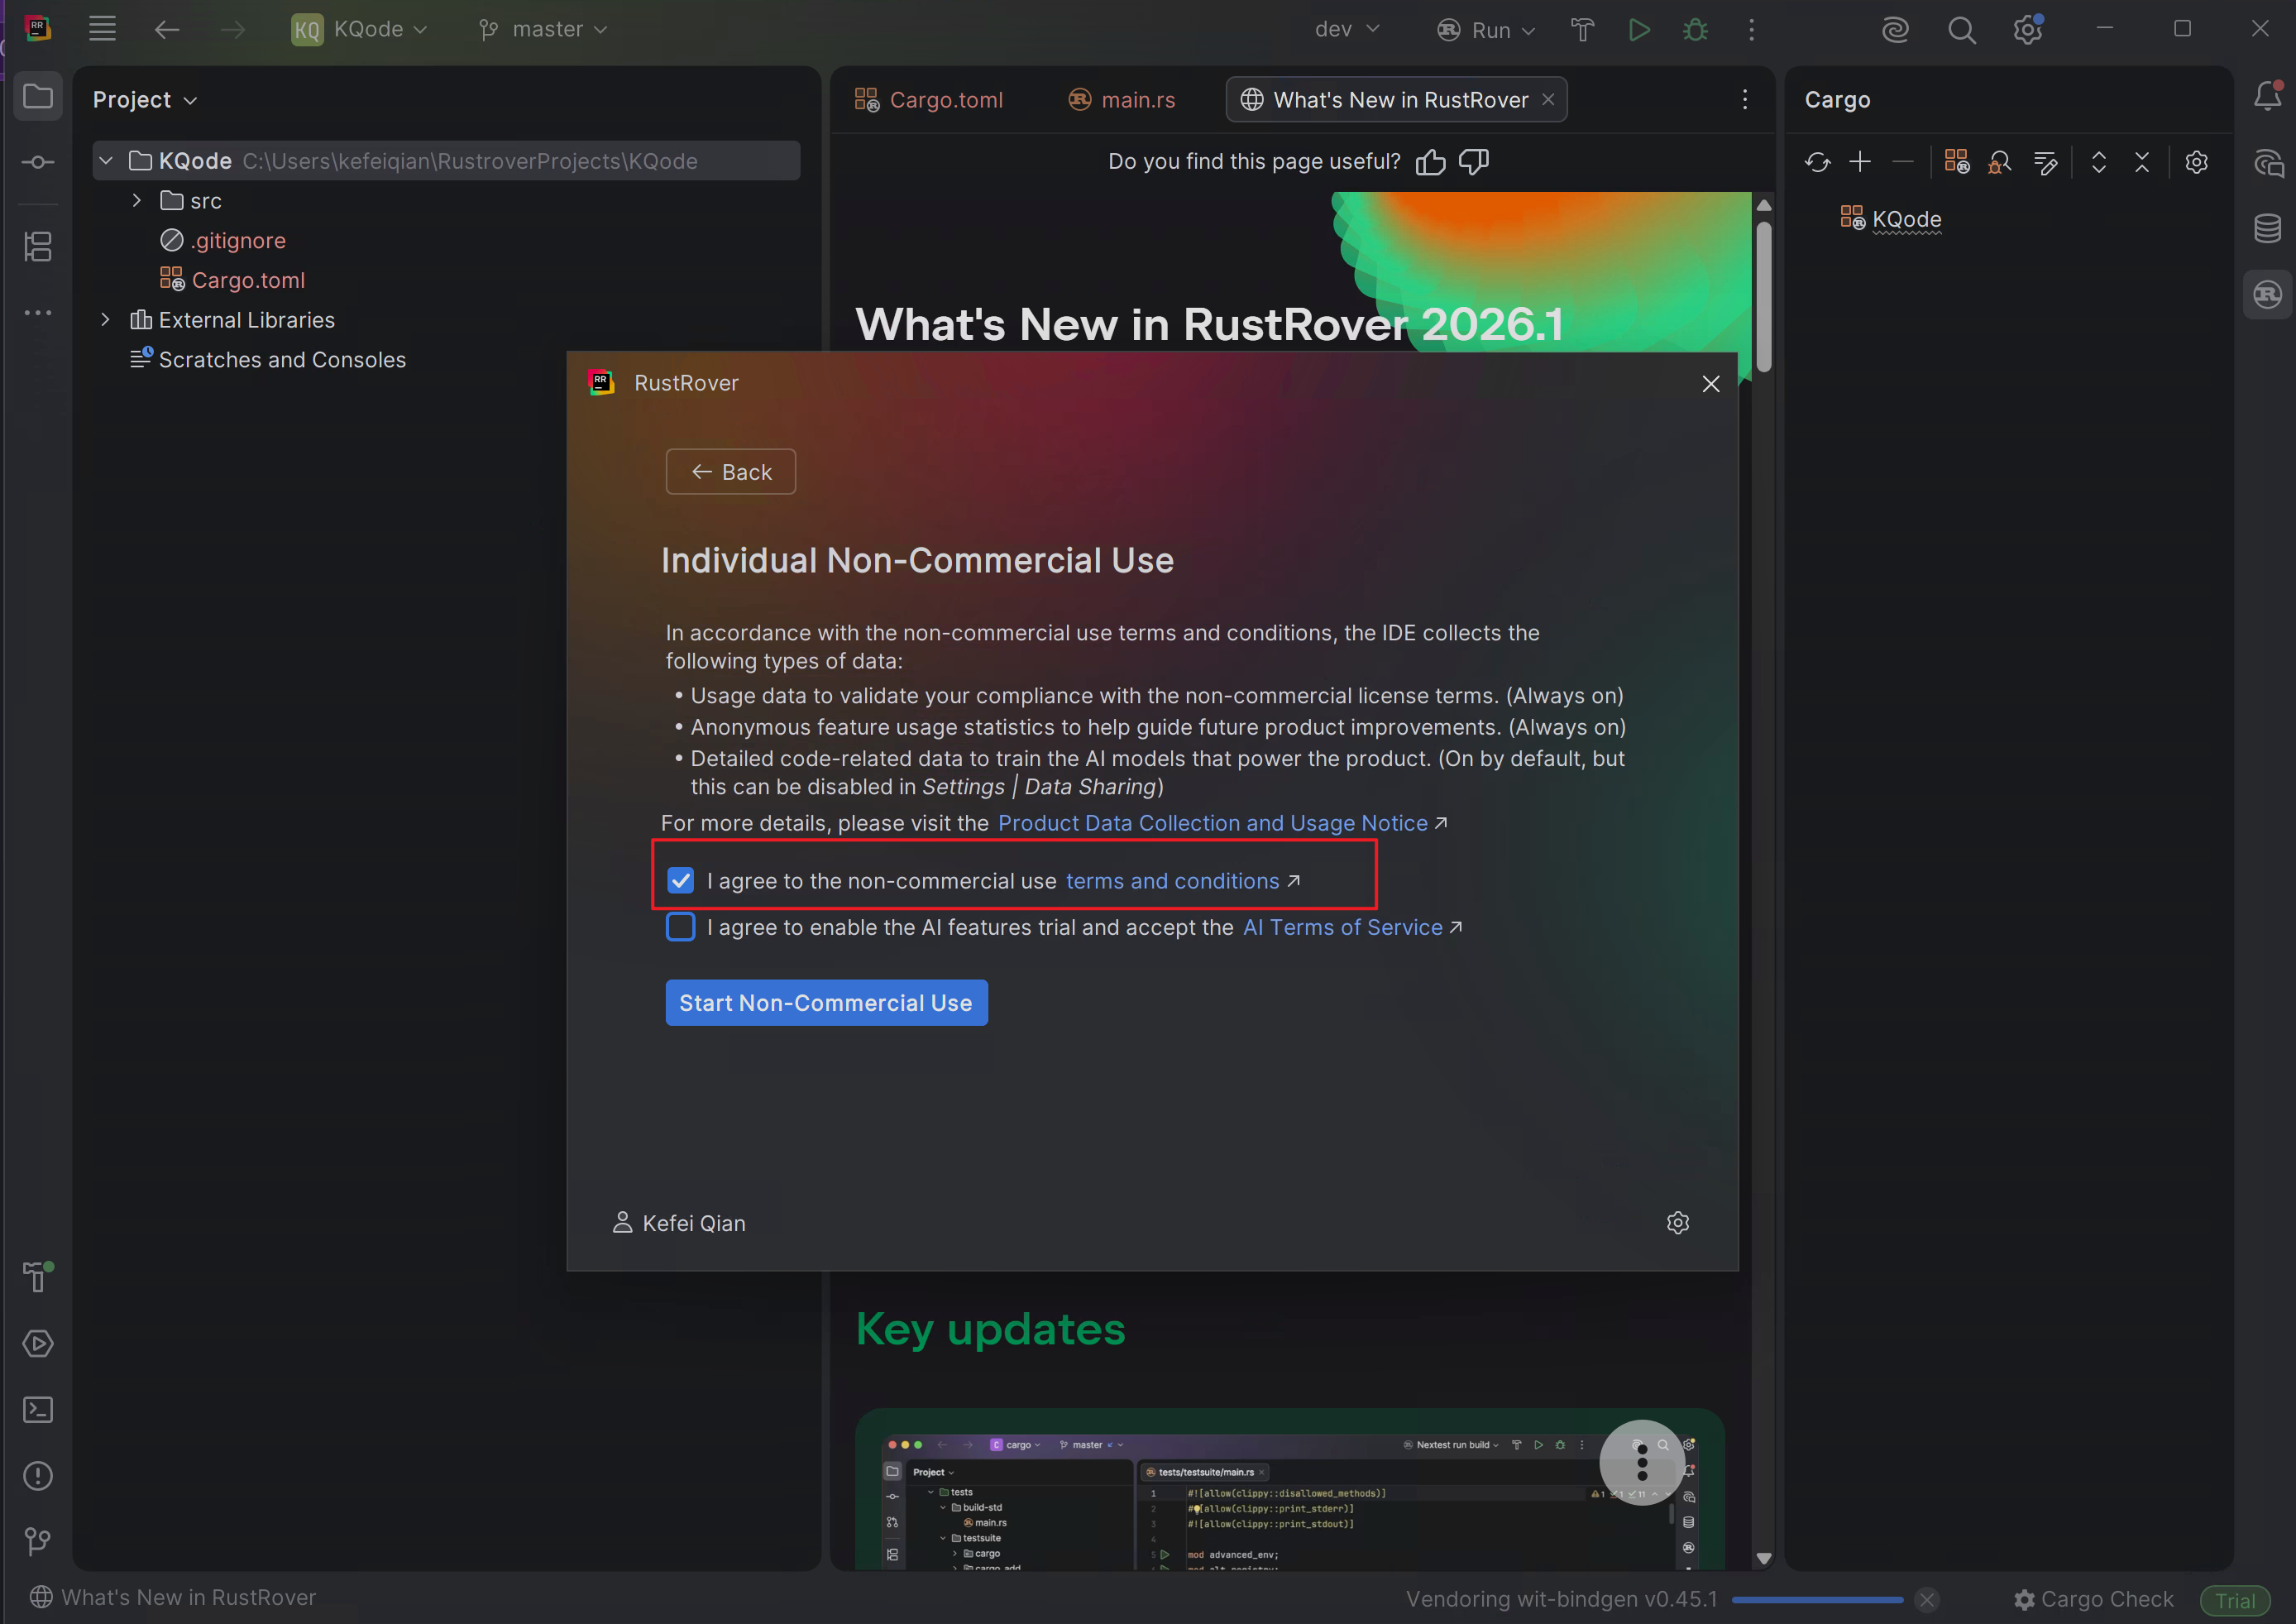The height and width of the screenshot is (1624, 2296).
Task: Open the master branch dropdown
Action: pyautogui.click(x=543, y=29)
